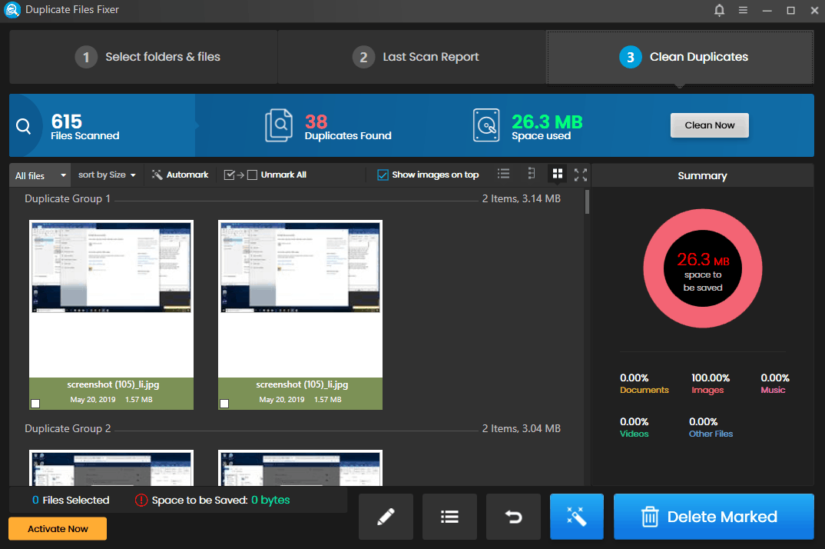This screenshot has width=825, height=549.
Task: Click the 0.00% Other Files stat
Action: pyautogui.click(x=711, y=428)
